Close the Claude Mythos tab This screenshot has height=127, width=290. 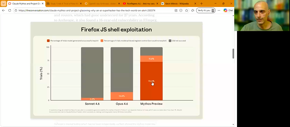point(43,4)
